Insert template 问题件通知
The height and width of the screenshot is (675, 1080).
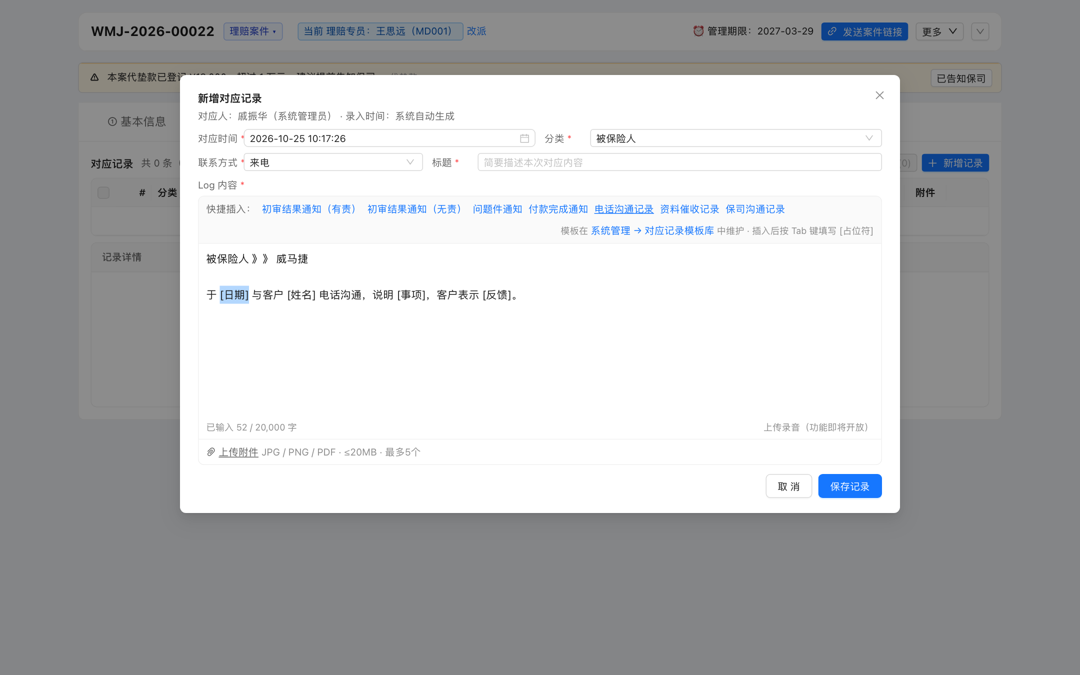497,209
